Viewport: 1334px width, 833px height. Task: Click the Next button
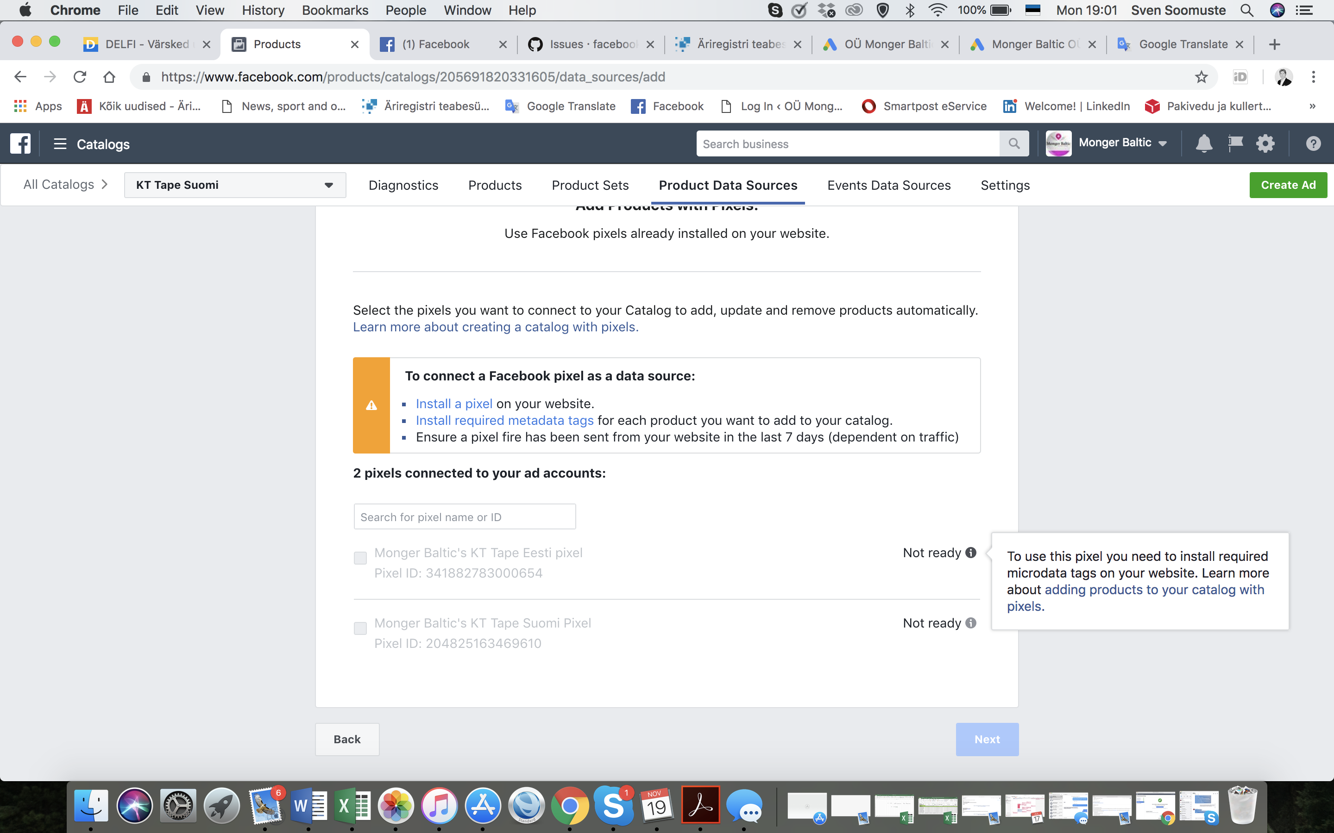987,739
